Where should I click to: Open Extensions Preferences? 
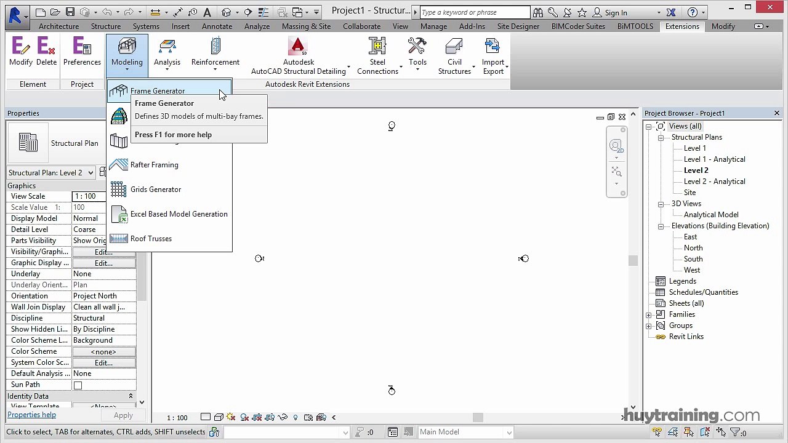click(x=82, y=51)
